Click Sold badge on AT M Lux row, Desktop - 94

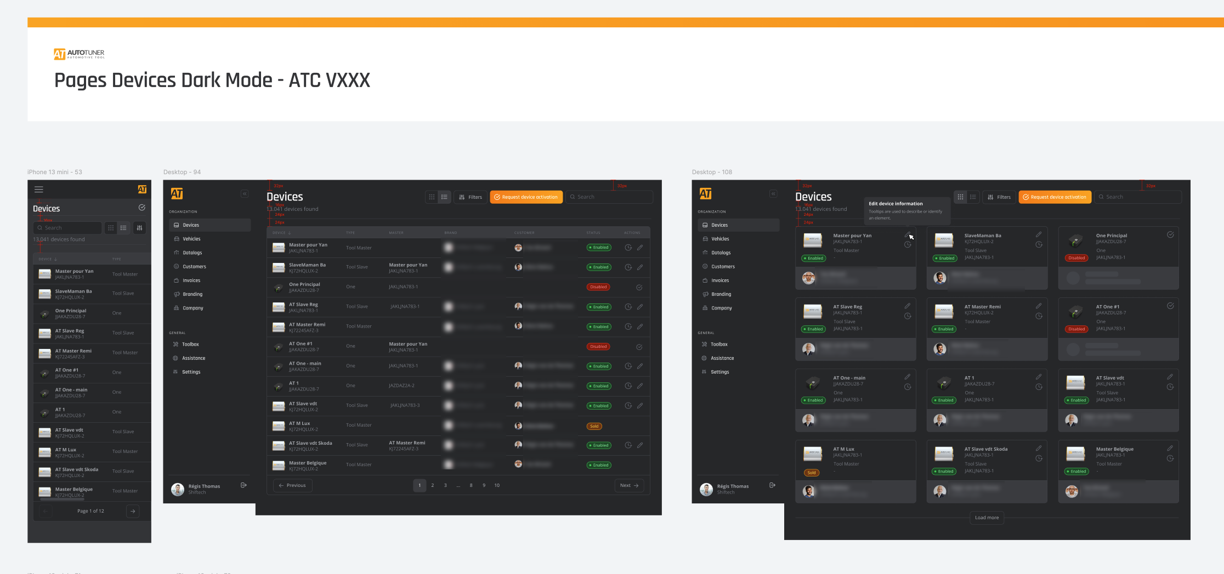pyautogui.click(x=594, y=426)
